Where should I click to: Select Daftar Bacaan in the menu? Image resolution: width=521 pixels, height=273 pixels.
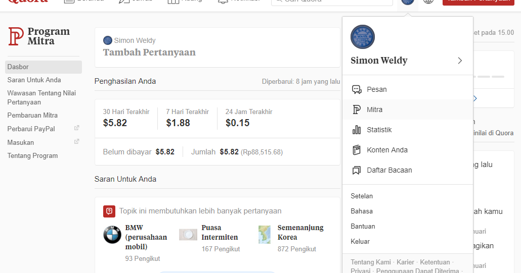tap(408, 170)
